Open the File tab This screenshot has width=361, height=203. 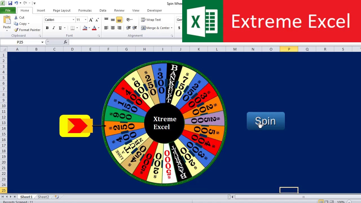8,10
